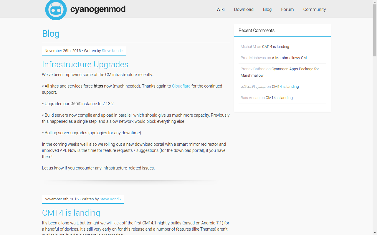Open the Community menu item
Screen dimensions: 377x235
[315, 9]
